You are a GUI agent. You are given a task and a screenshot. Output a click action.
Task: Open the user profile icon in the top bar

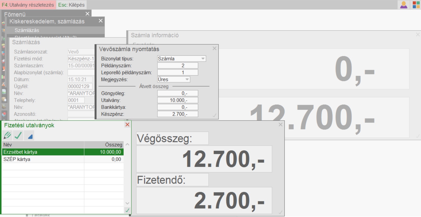[404, 5]
